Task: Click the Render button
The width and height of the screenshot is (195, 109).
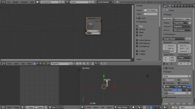Action: [x=167, y=19]
